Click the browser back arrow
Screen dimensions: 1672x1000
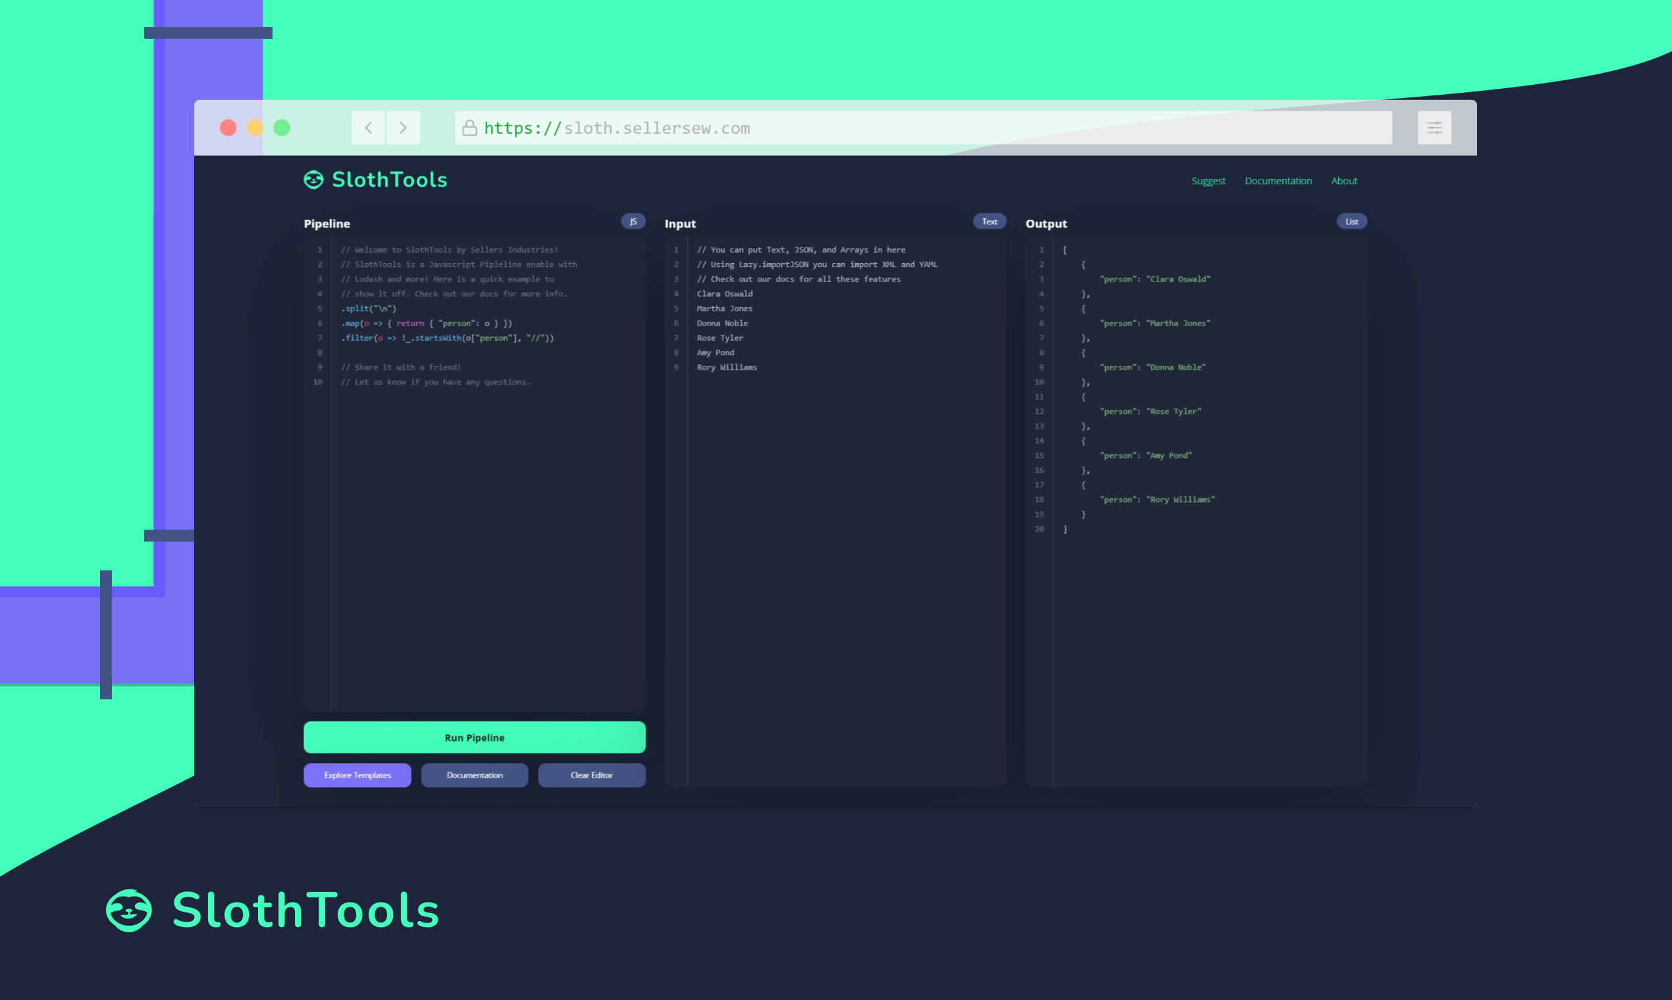[368, 128]
